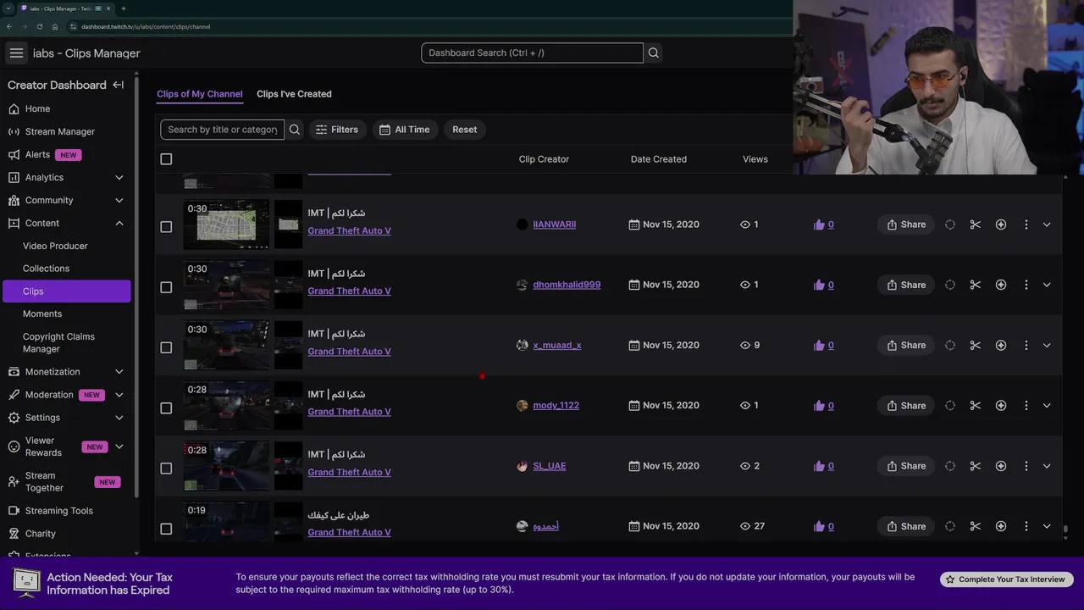This screenshot has width=1084, height=610.
Task: Open three-dot menu for x_muaad_x clip
Action: click(1026, 345)
